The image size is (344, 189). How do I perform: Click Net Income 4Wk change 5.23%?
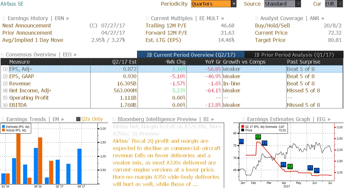pyautogui.click(x=179, y=91)
